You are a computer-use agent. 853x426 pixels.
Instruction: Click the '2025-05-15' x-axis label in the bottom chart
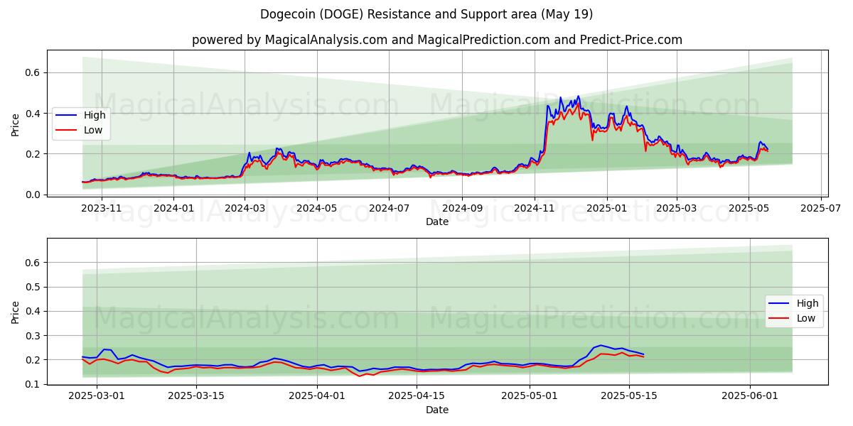628,396
